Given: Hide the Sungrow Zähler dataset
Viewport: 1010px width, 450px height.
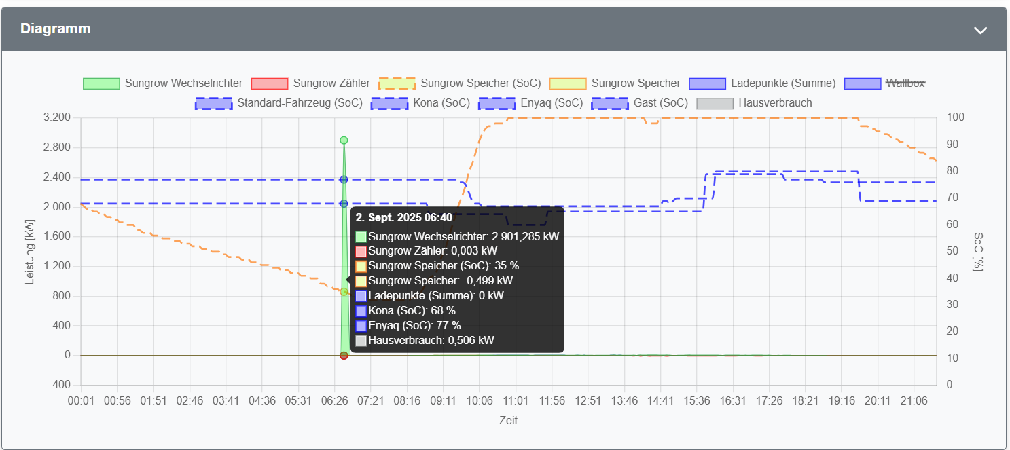Looking at the screenshot, I should (331, 83).
